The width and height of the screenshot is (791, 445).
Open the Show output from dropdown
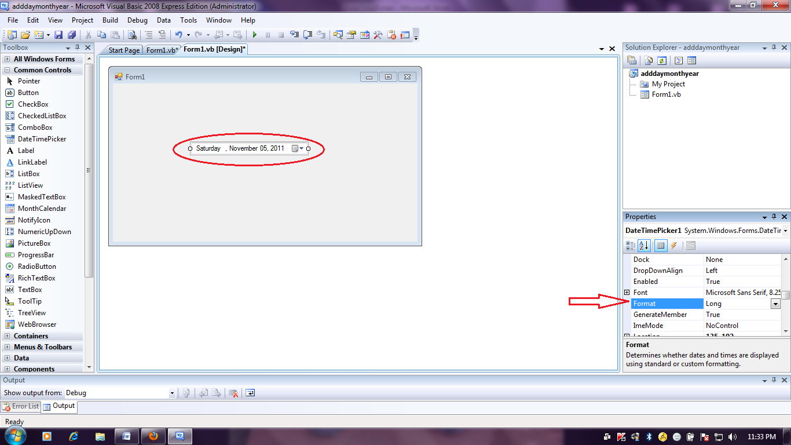click(171, 393)
